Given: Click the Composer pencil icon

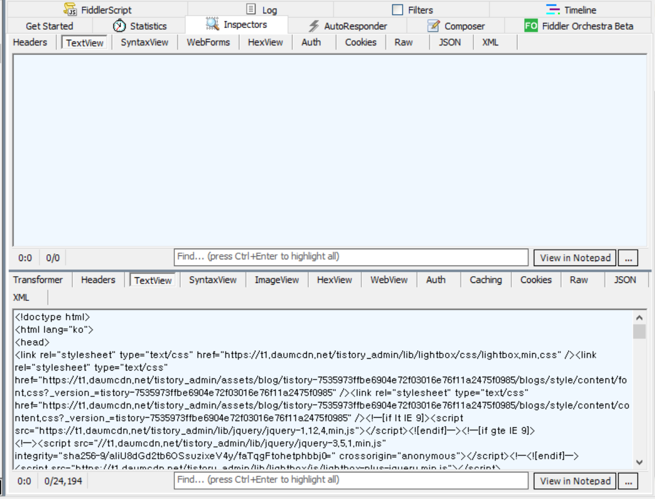Looking at the screenshot, I should (x=434, y=26).
